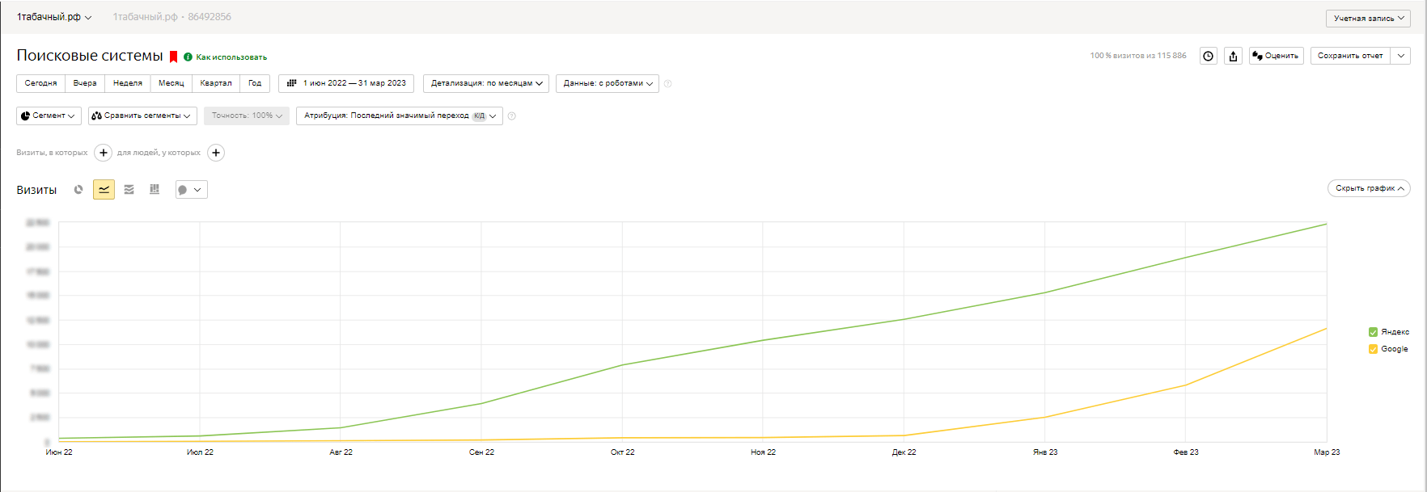The image size is (1427, 492).
Task: Open the 'Как использовать' help link
Action: click(x=231, y=57)
